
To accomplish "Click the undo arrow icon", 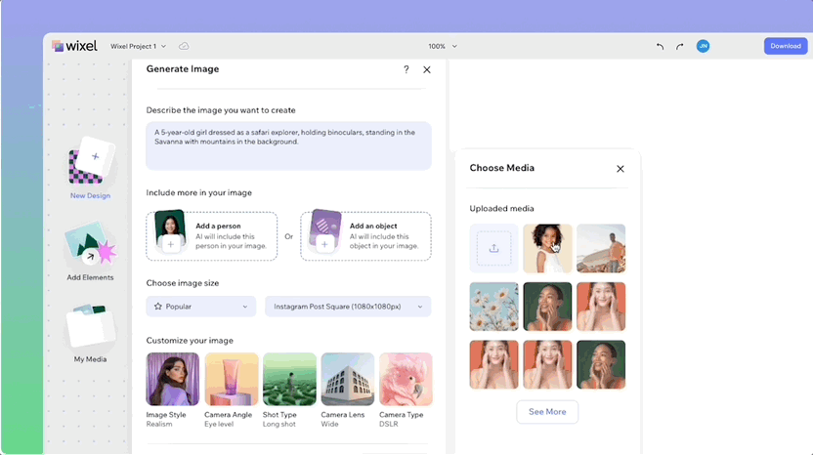I will [660, 46].
